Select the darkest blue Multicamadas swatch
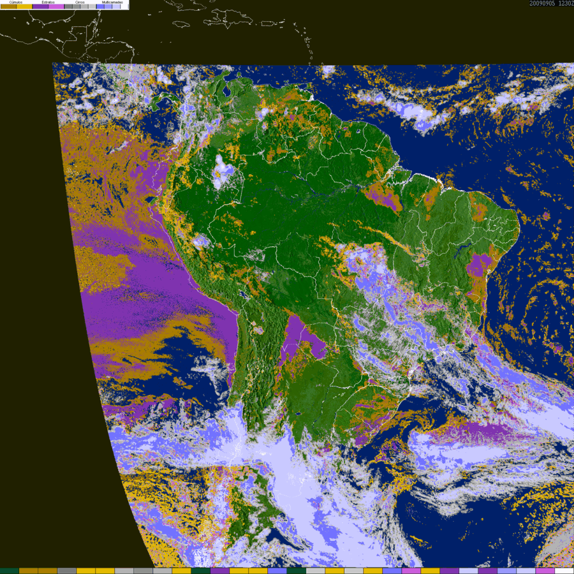Image resolution: width=574 pixels, height=574 pixels. click(100, 6)
